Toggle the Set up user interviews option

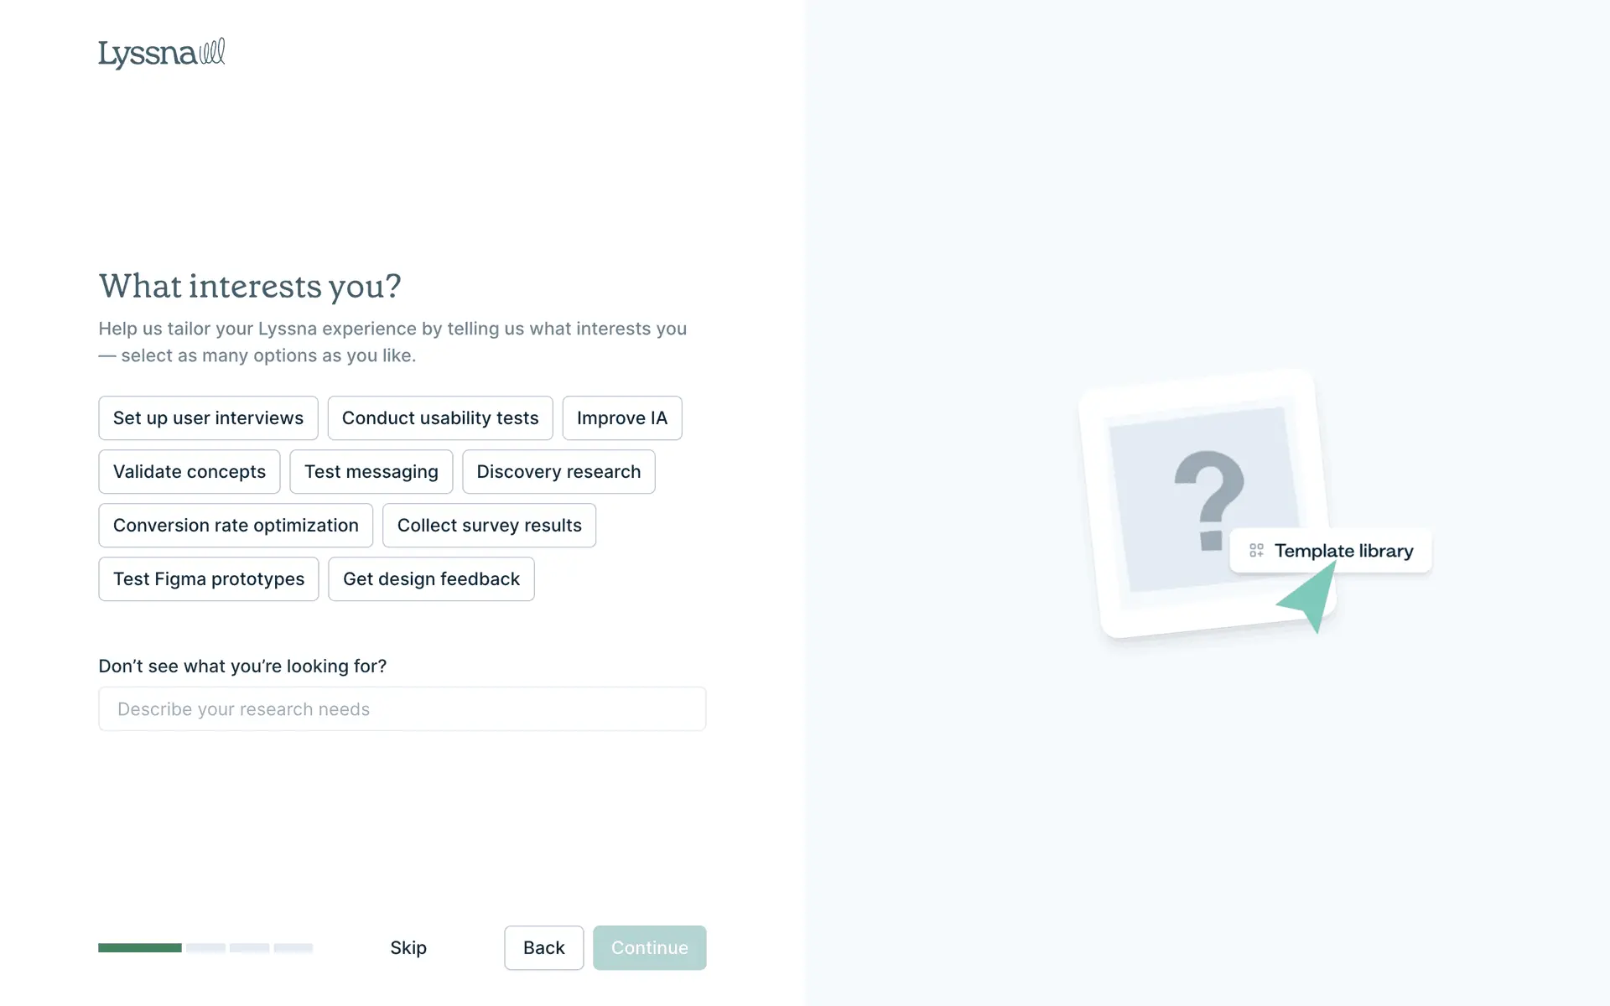208,418
